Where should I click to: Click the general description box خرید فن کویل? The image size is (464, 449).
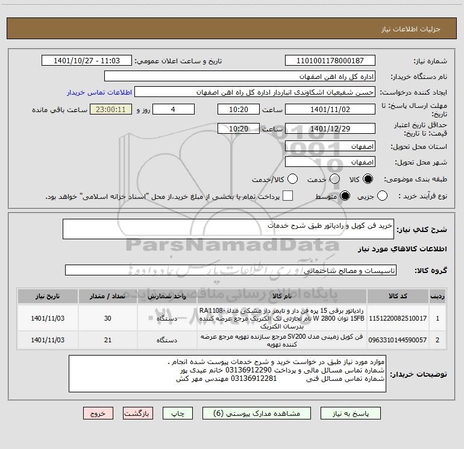[228, 229]
